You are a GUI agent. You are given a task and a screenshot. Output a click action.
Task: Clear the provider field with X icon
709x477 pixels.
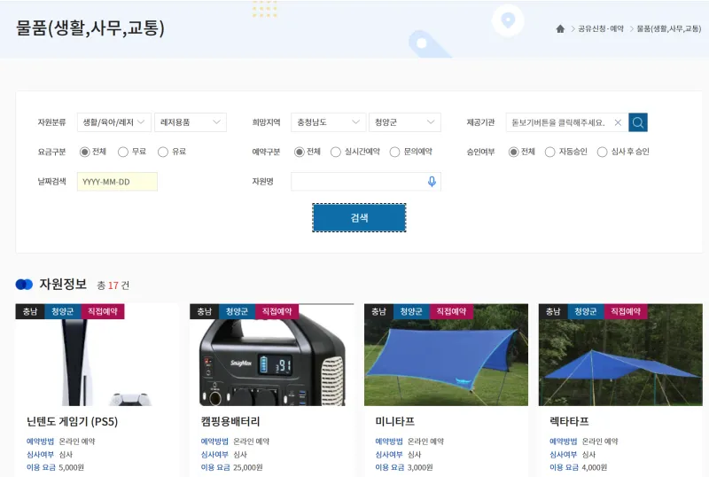coord(618,122)
